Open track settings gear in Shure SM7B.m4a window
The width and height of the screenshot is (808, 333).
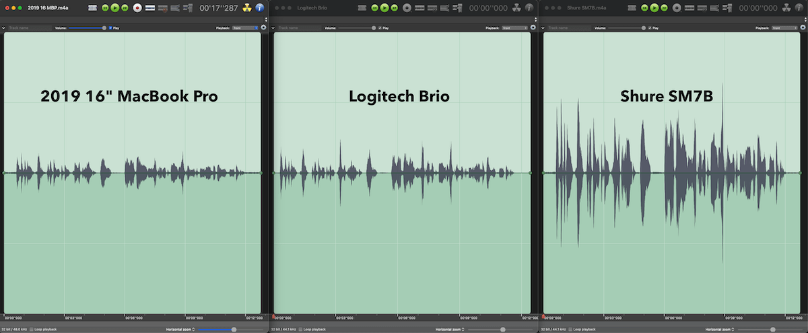(803, 28)
